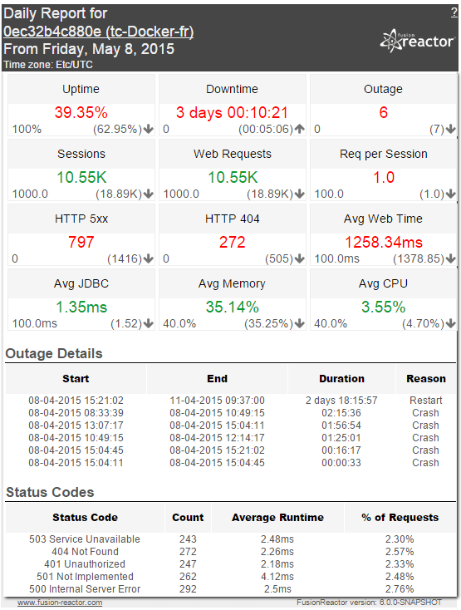This screenshot has height=610, width=461.
Task: Click the Avg CPU down arrow icon
Action: [x=450, y=323]
